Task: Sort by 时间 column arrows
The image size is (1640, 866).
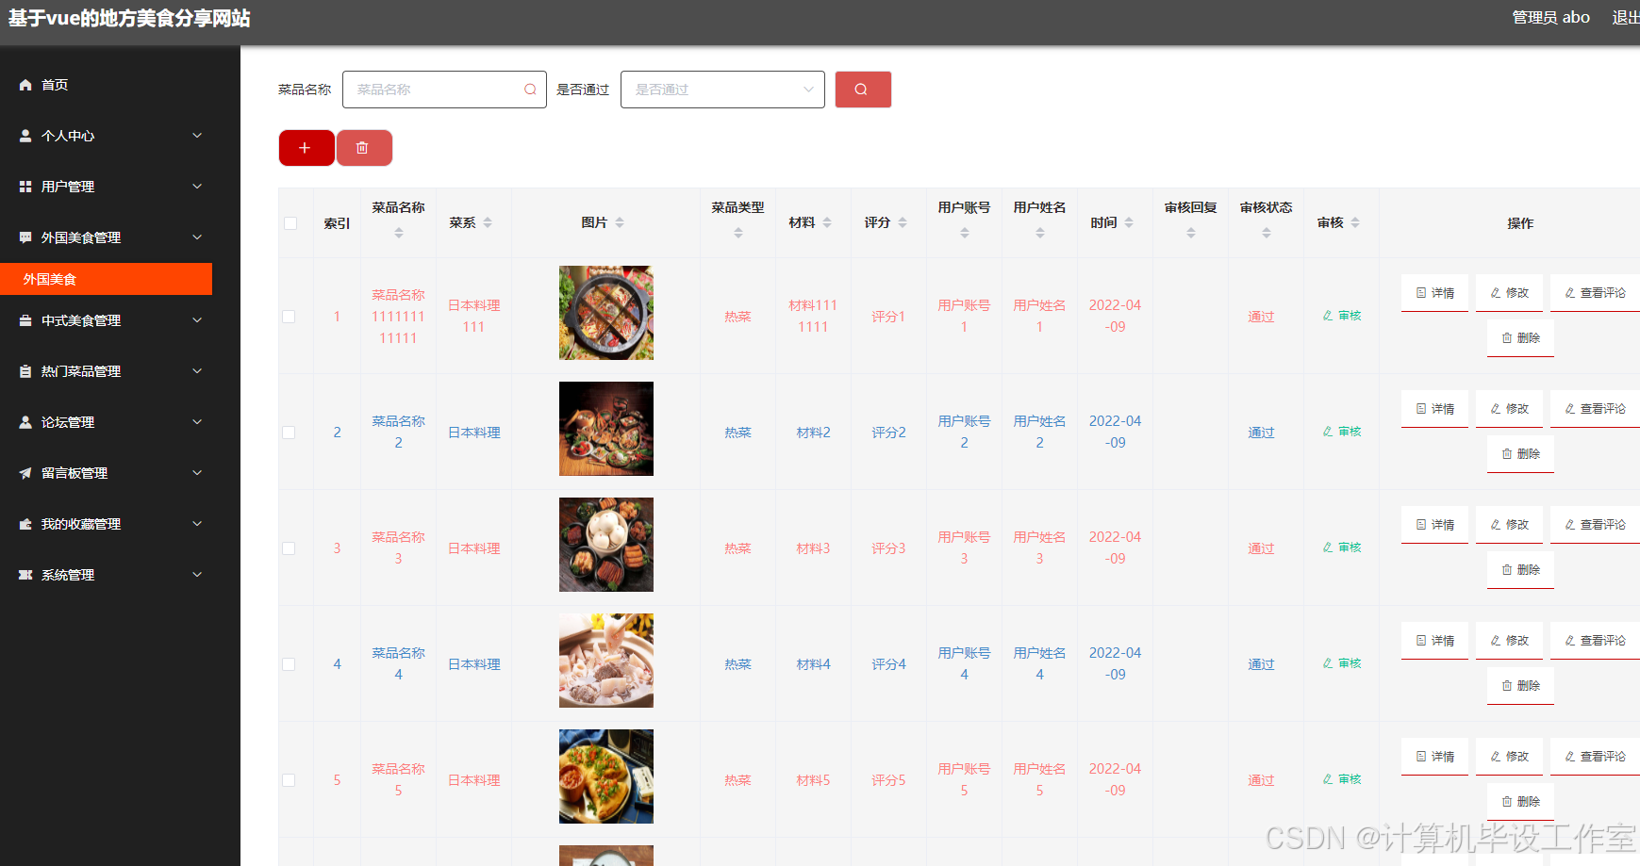Action: 1129,222
